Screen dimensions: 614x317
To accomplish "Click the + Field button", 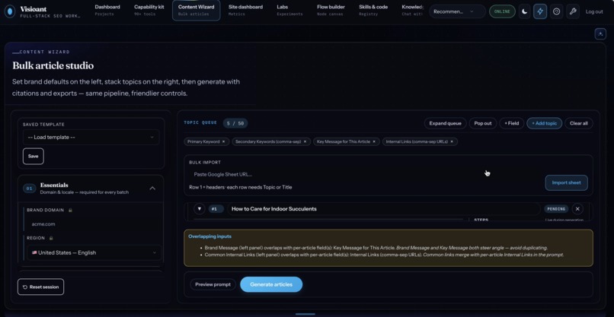I will point(511,123).
